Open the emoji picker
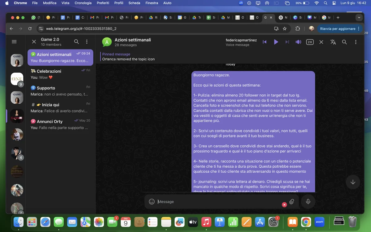 tap(152, 202)
